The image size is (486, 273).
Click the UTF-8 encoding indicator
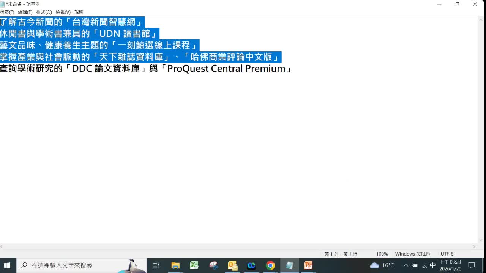(447, 254)
